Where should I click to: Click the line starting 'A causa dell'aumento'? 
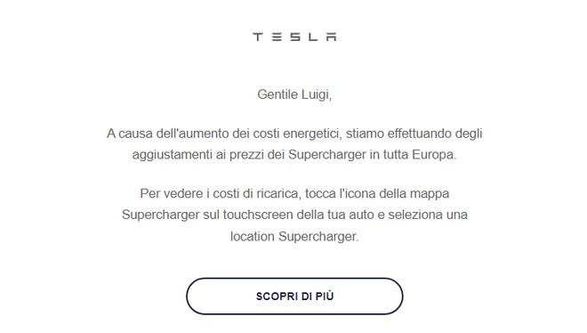(x=294, y=134)
